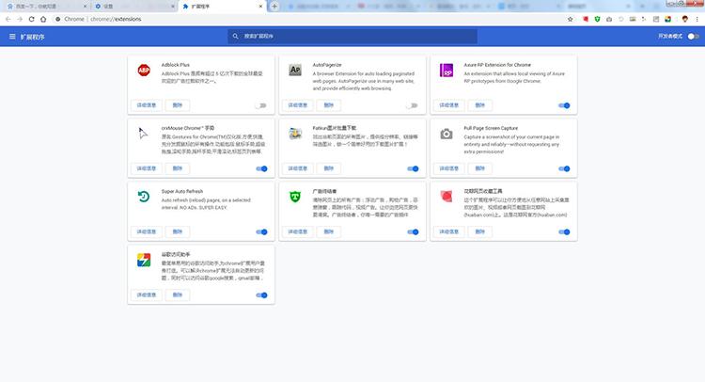
Task: Click the search extensions input field
Action: click(x=352, y=37)
